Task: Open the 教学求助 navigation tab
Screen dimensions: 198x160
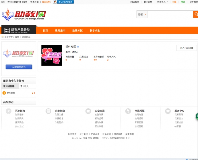Action: 95,31
